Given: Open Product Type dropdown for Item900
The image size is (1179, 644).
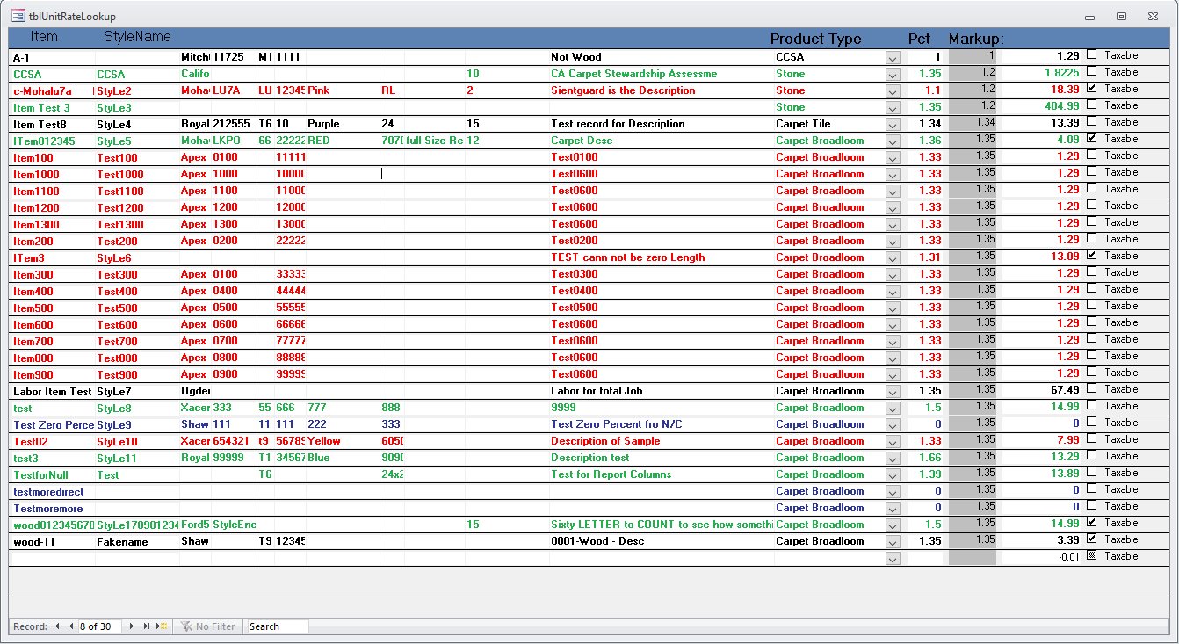Looking at the screenshot, I should tap(893, 374).
